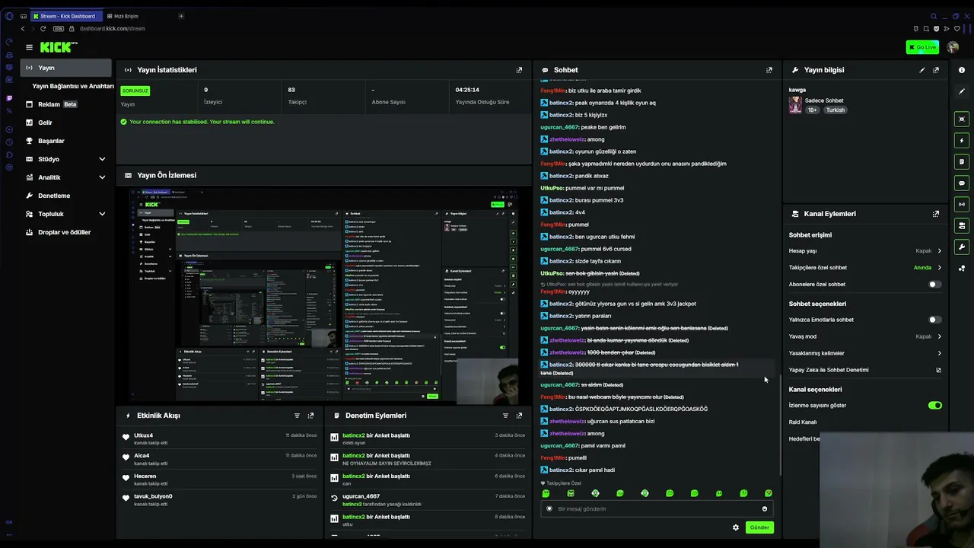Click the Raid Kanalı option
Image resolution: width=974 pixels, height=548 pixels.
tap(803, 422)
